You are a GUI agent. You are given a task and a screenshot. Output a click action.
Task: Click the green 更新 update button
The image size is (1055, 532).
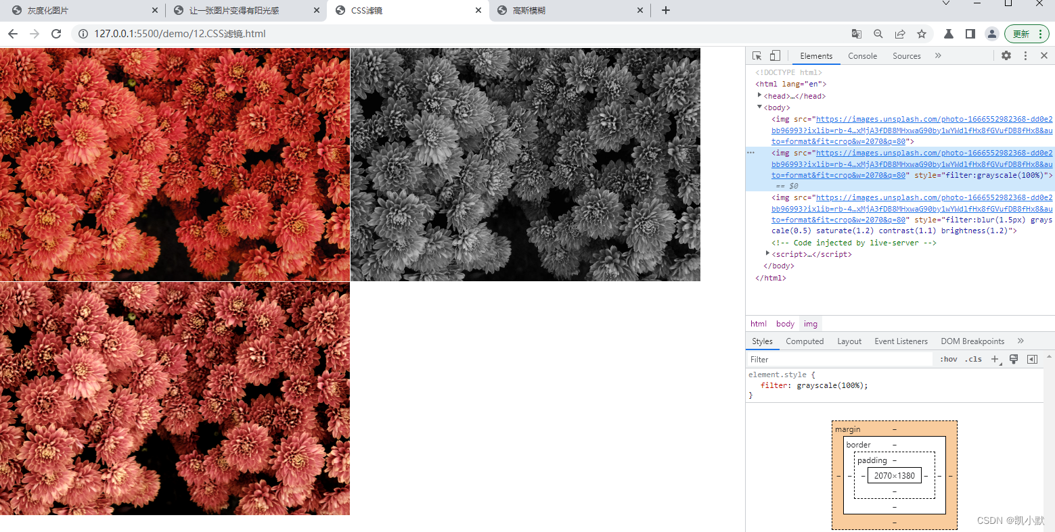point(1027,34)
